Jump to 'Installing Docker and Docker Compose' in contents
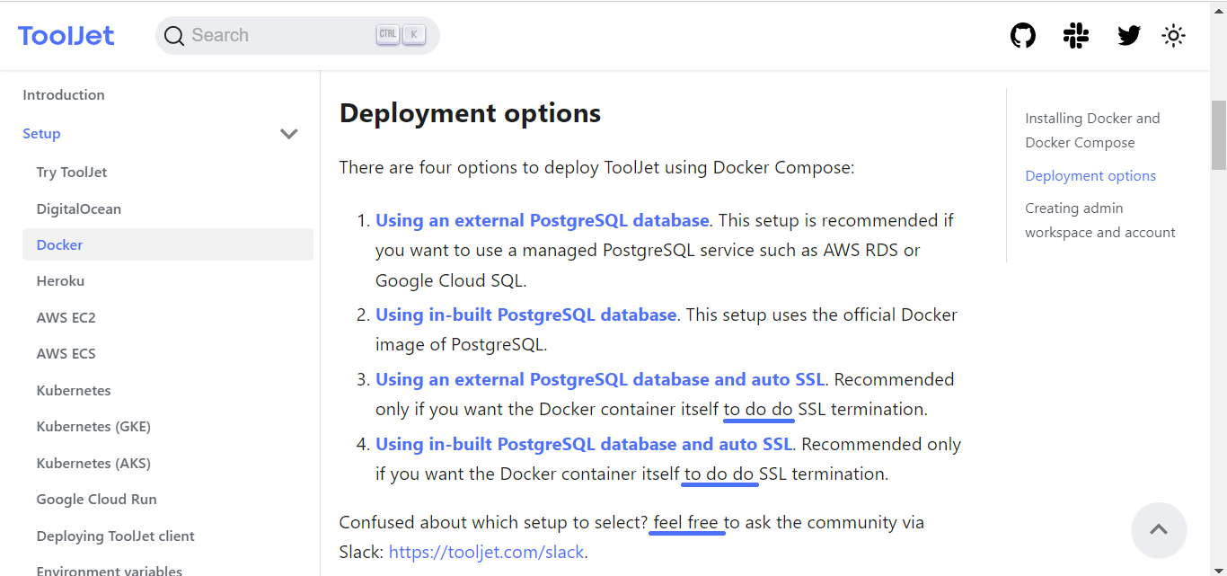 [x=1092, y=129]
